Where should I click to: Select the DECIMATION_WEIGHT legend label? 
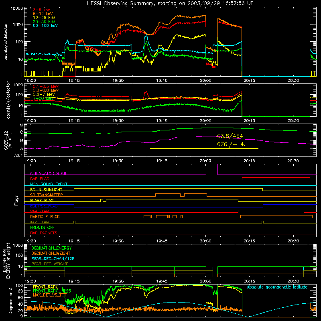tap(51, 253)
